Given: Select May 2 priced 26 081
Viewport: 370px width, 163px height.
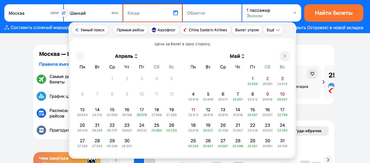Looking at the screenshot, I should click(x=267, y=81).
